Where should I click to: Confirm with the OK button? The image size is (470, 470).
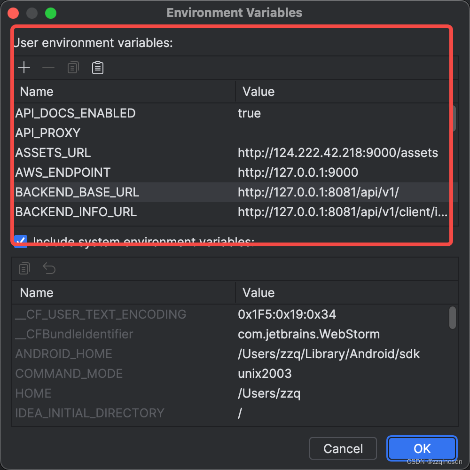tap(422, 448)
